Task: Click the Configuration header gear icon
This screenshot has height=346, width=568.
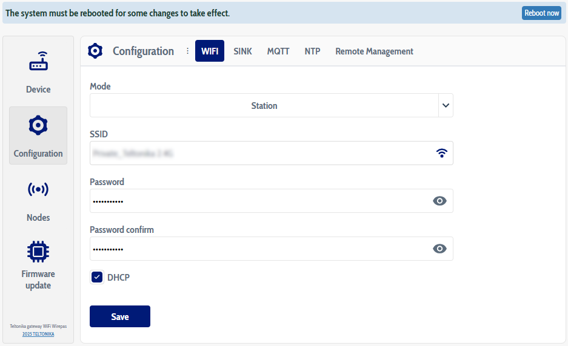Action: [x=95, y=51]
